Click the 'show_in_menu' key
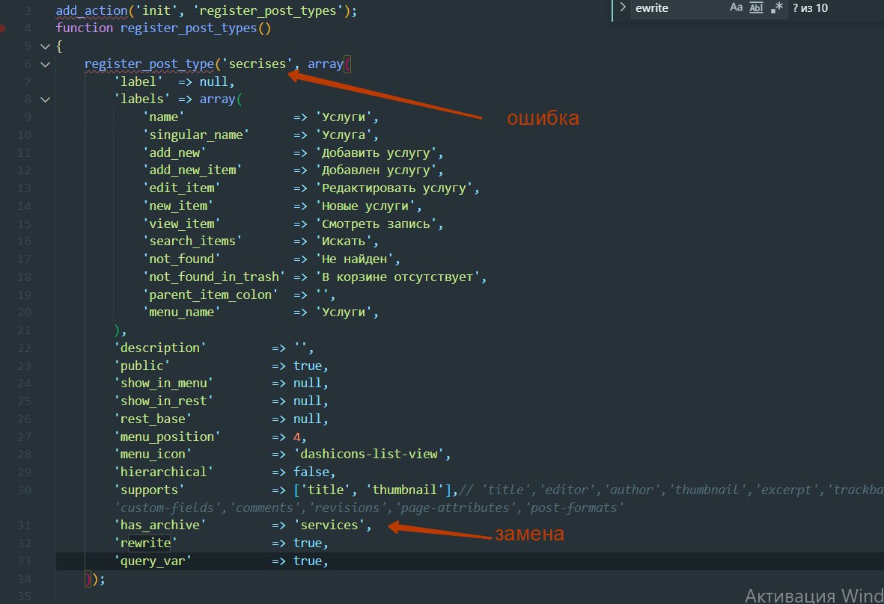Viewport: 884px width, 604px height. coord(163,383)
